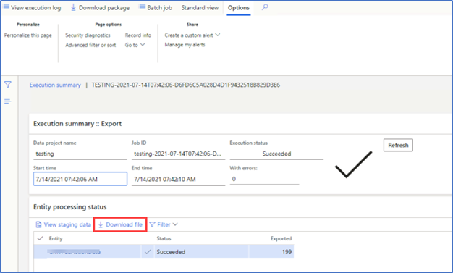Screen dimensions: 453x273
Task: Sort by the Exported column header
Action: coord(281,238)
